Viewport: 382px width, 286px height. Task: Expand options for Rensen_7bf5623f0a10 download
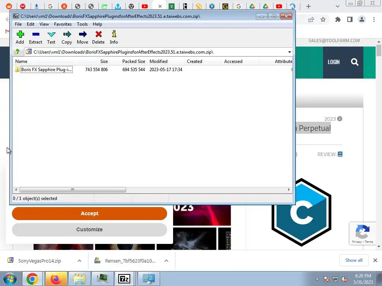pos(166,261)
